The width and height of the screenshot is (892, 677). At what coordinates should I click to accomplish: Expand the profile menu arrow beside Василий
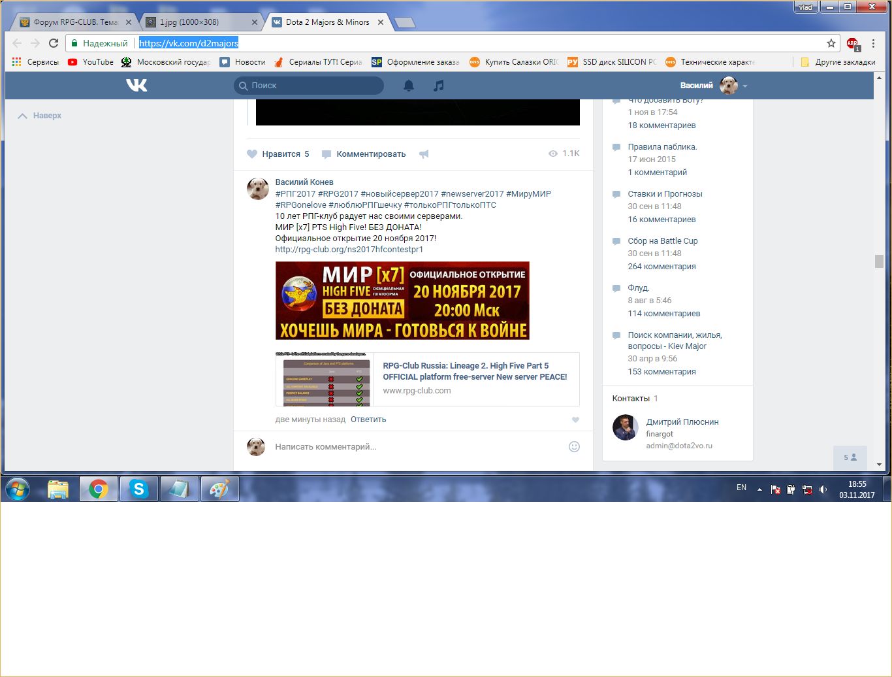point(745,86)
